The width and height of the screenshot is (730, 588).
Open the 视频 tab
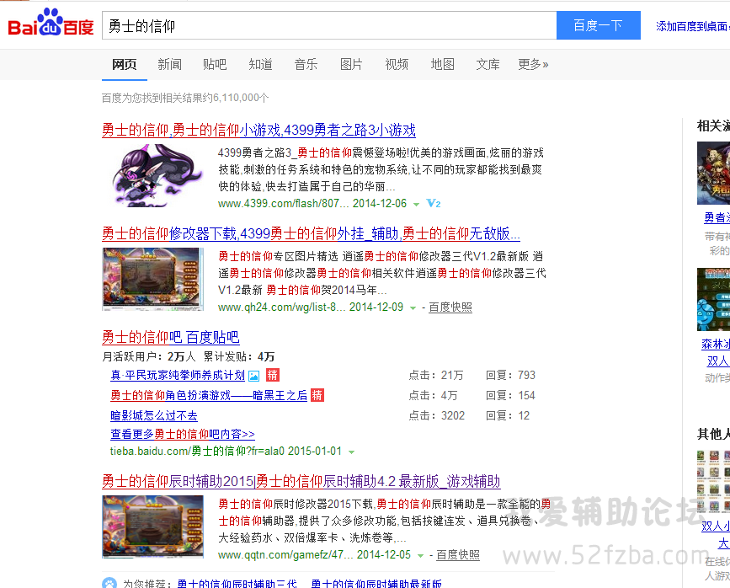pyautogui.click(x=397, y=64)
